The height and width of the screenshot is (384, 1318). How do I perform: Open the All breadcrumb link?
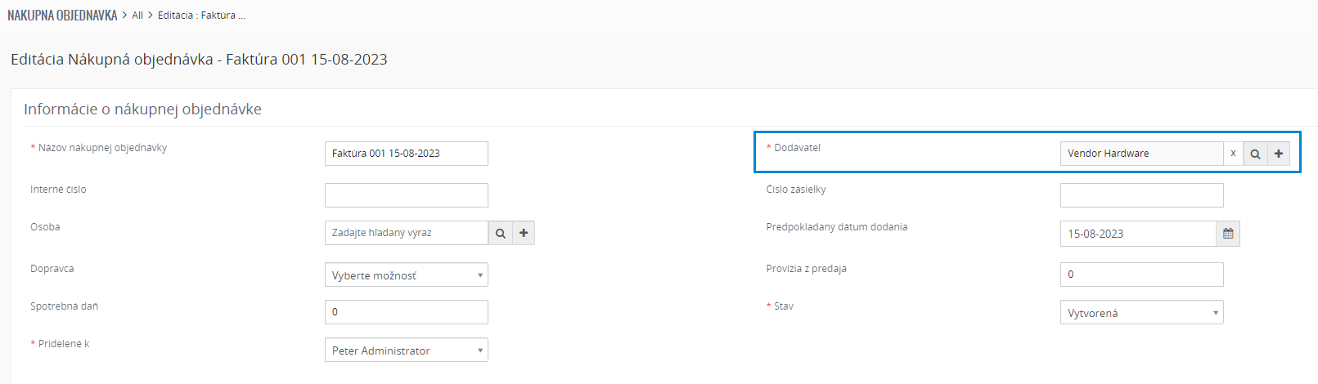pos(137,15)
